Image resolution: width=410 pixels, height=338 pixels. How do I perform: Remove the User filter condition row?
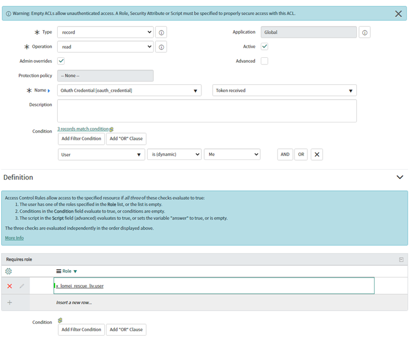click(x=317, y=154)
